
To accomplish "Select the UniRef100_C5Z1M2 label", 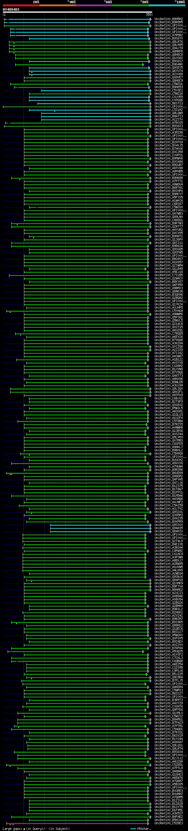I will point(169,110).
